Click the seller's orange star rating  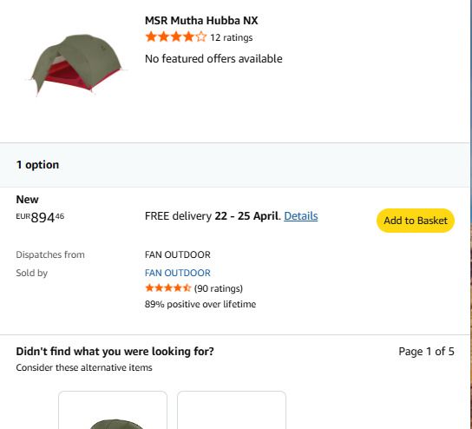[168, 288]
